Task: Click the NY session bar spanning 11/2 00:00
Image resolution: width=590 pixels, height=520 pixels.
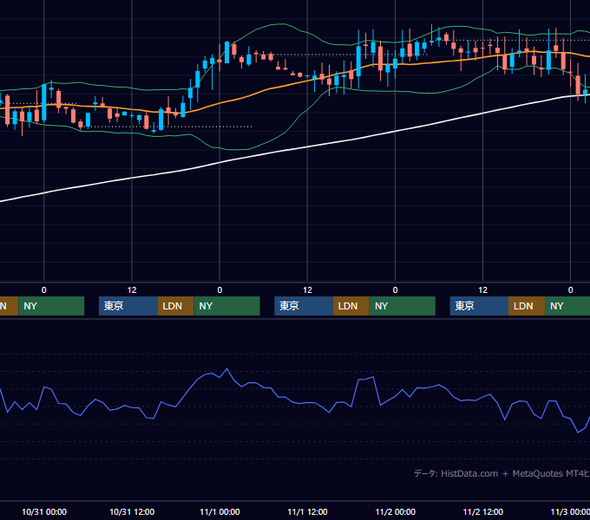Action: pyautogui.click(x=403, y=306)
